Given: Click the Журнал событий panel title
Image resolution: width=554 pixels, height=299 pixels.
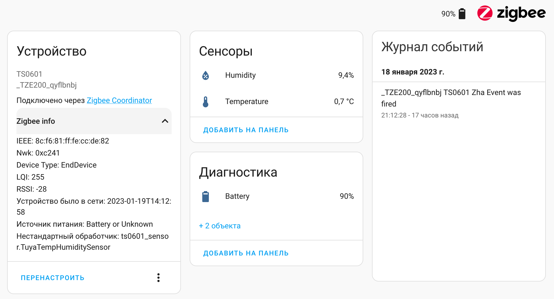Looking at the screenshot, I should click(432, 47).
